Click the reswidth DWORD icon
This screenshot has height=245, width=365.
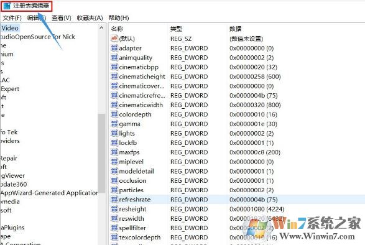[114, 218]
